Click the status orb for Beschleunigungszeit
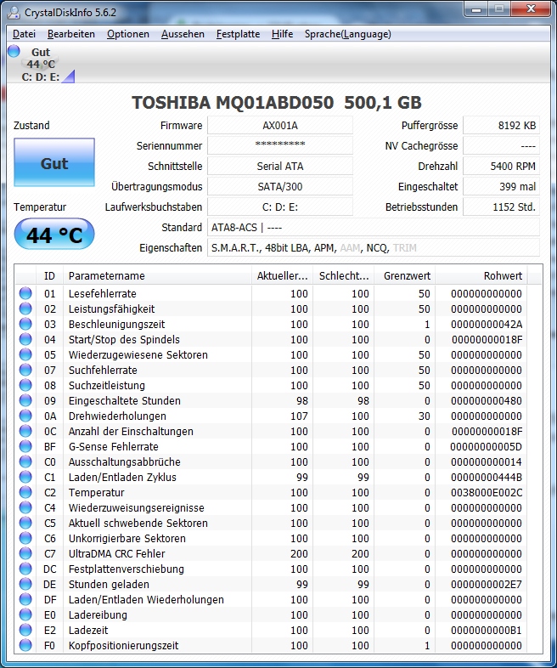The width and height of the screenshot is (557, 668). tap(25, 324)
